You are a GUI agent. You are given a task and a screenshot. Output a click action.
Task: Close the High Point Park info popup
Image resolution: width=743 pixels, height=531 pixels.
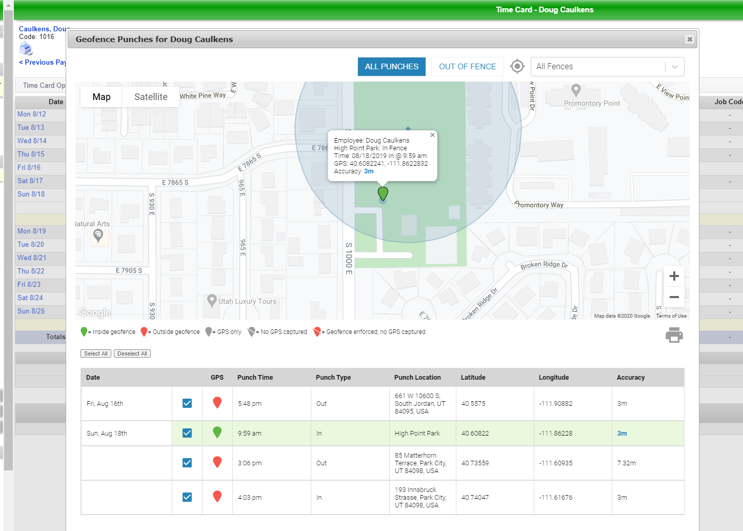(x=432, y=135)
